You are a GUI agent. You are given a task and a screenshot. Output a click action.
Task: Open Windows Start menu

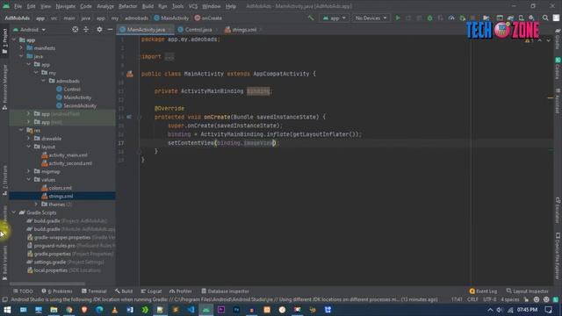click(7, 310)
